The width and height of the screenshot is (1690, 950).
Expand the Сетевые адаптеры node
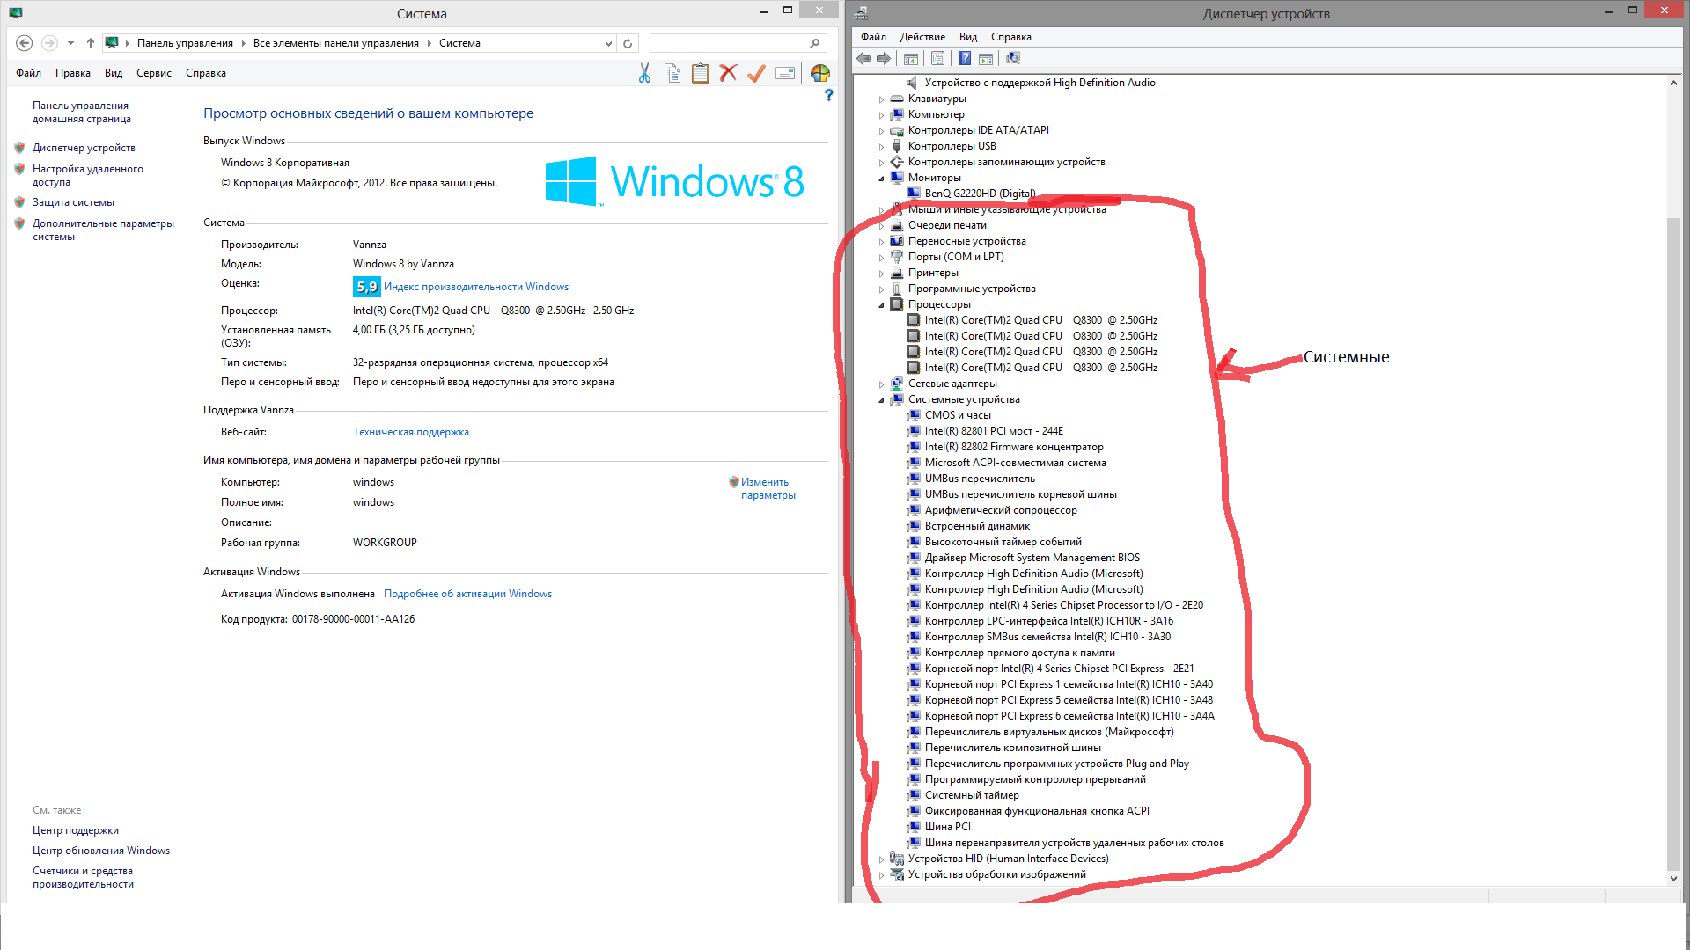pyautogui.click(x=881, y=384)
